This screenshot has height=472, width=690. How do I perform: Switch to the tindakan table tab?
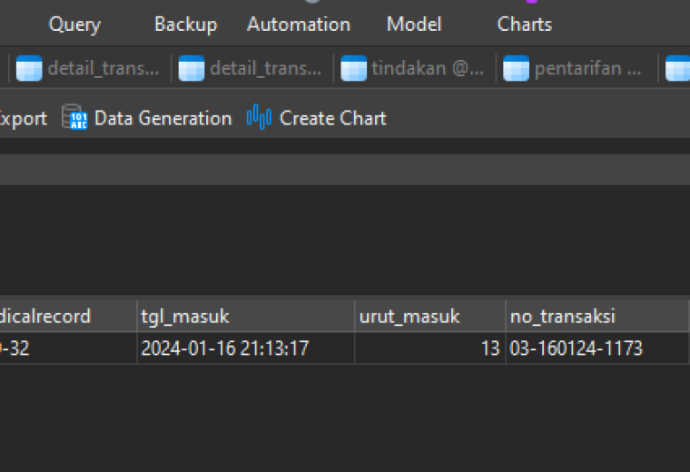pos(414,69)
